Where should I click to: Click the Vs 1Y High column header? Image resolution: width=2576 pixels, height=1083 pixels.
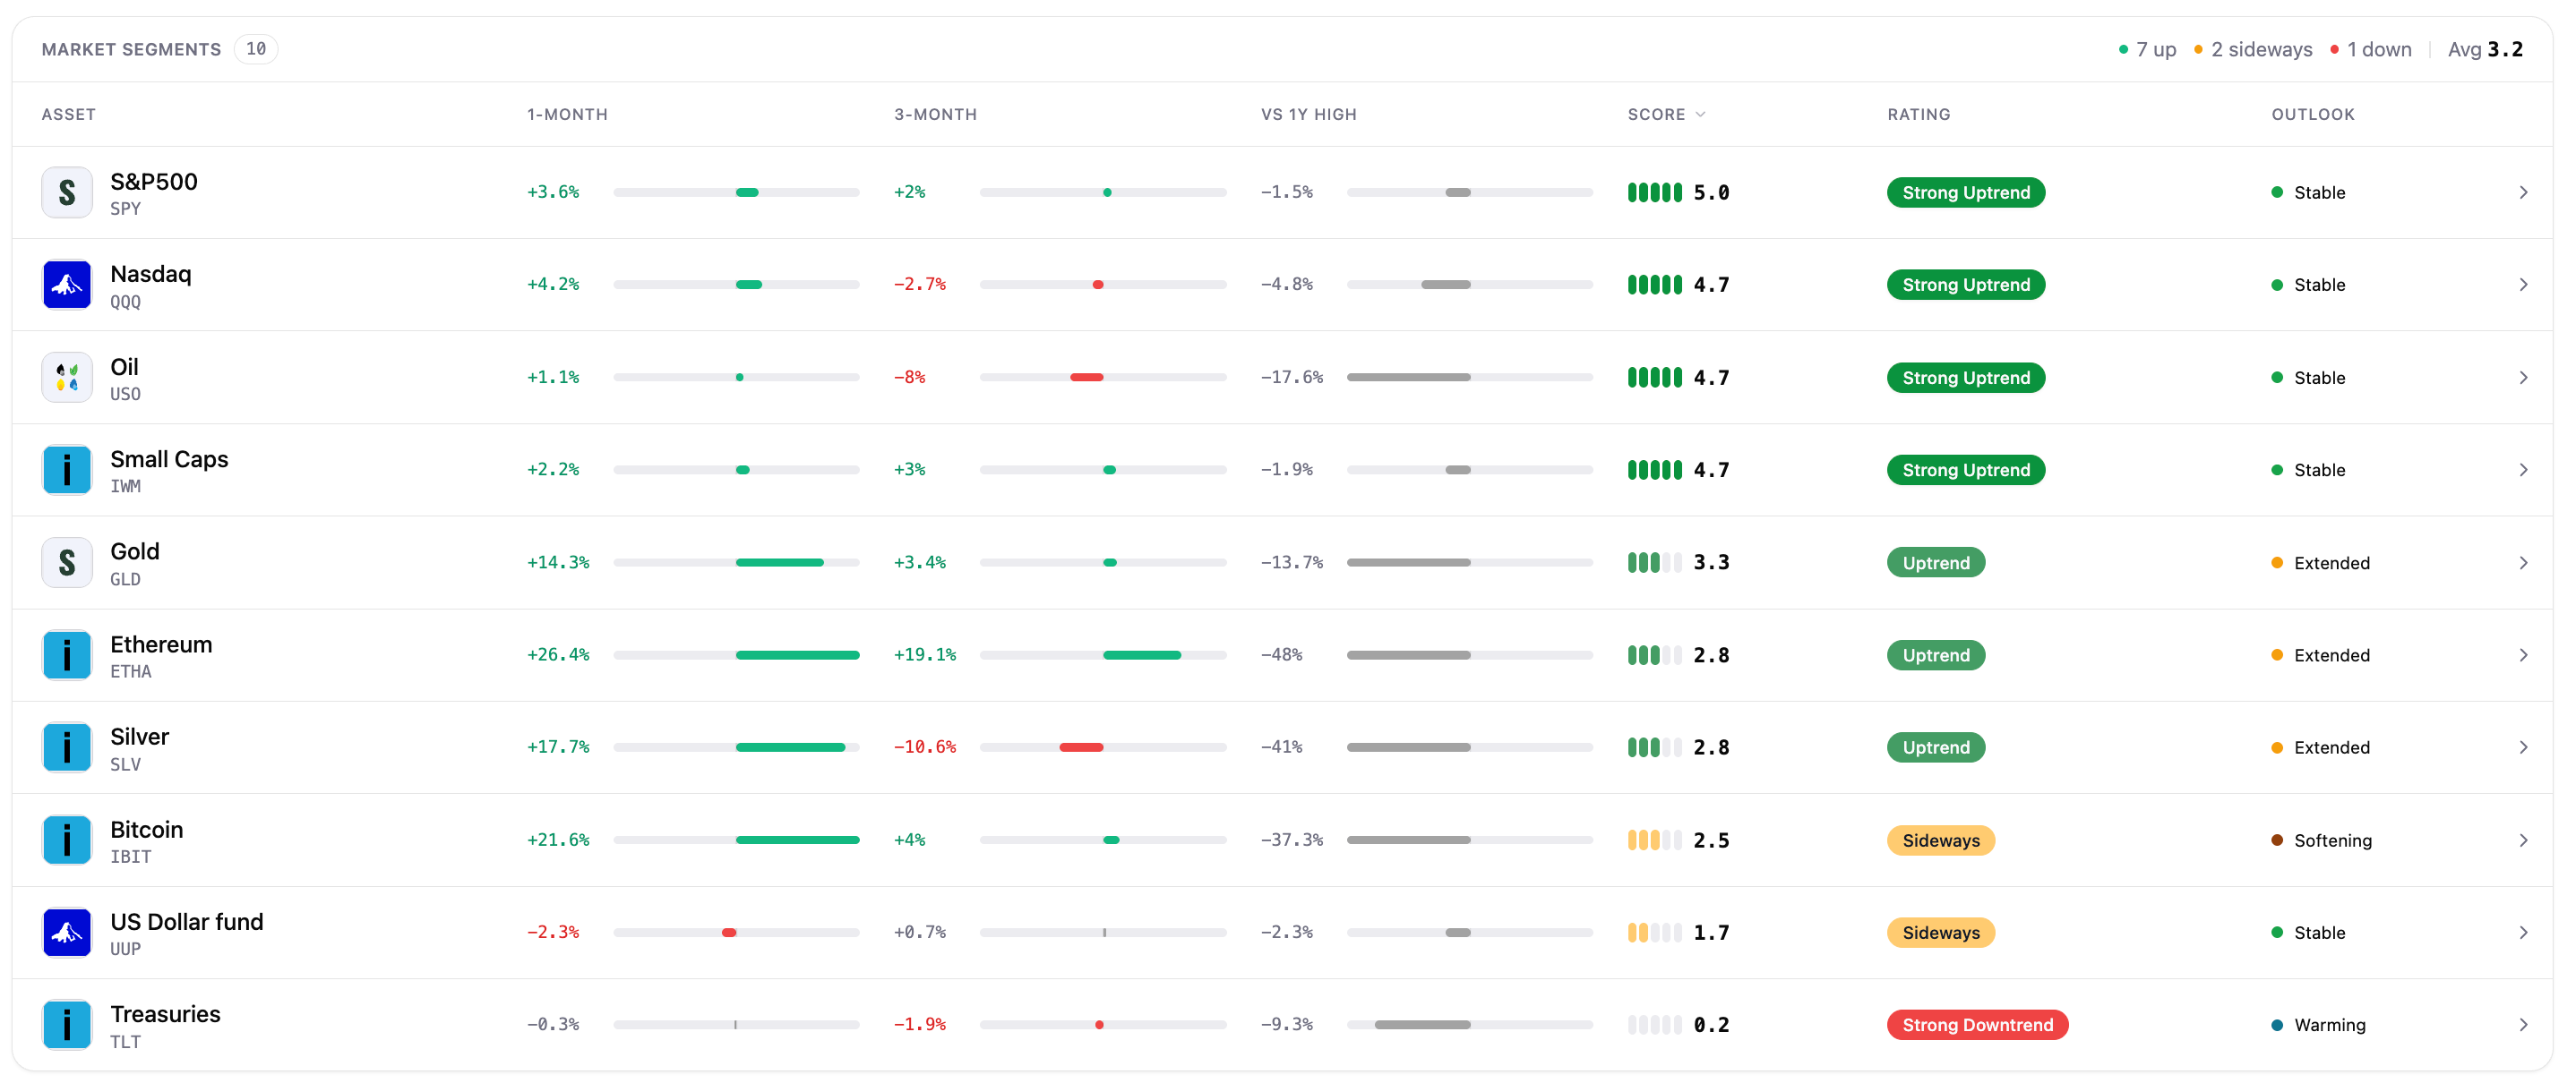(x=1308, y=114)
